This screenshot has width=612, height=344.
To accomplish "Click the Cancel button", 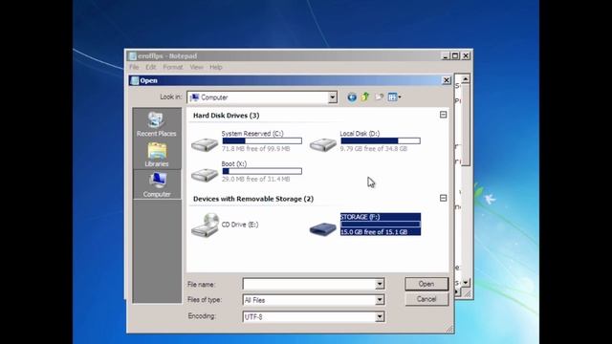I will (x=426, y=299).
